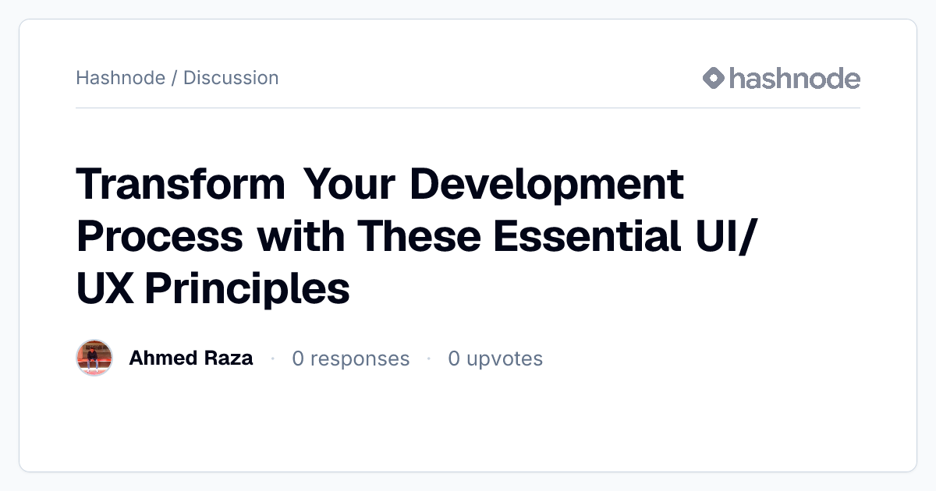Click the horizontal divider under the header

click(468, 108)
